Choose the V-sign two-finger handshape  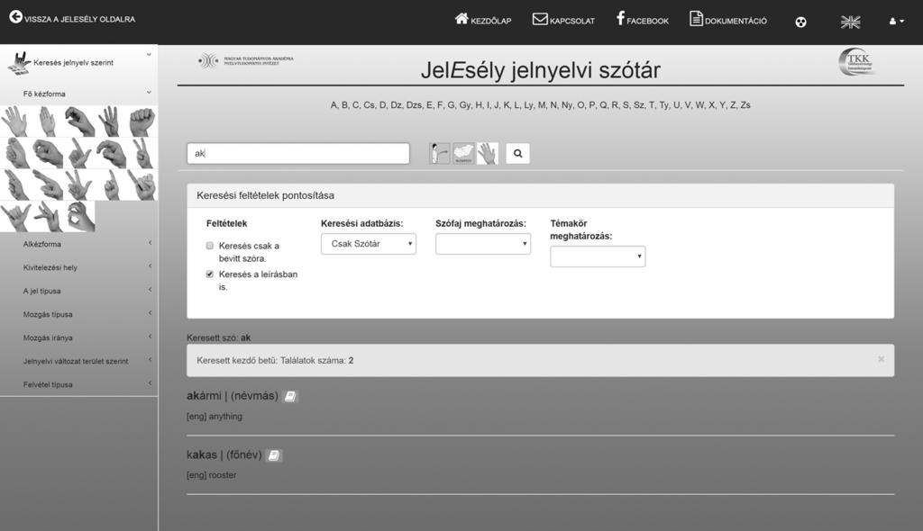142,154
